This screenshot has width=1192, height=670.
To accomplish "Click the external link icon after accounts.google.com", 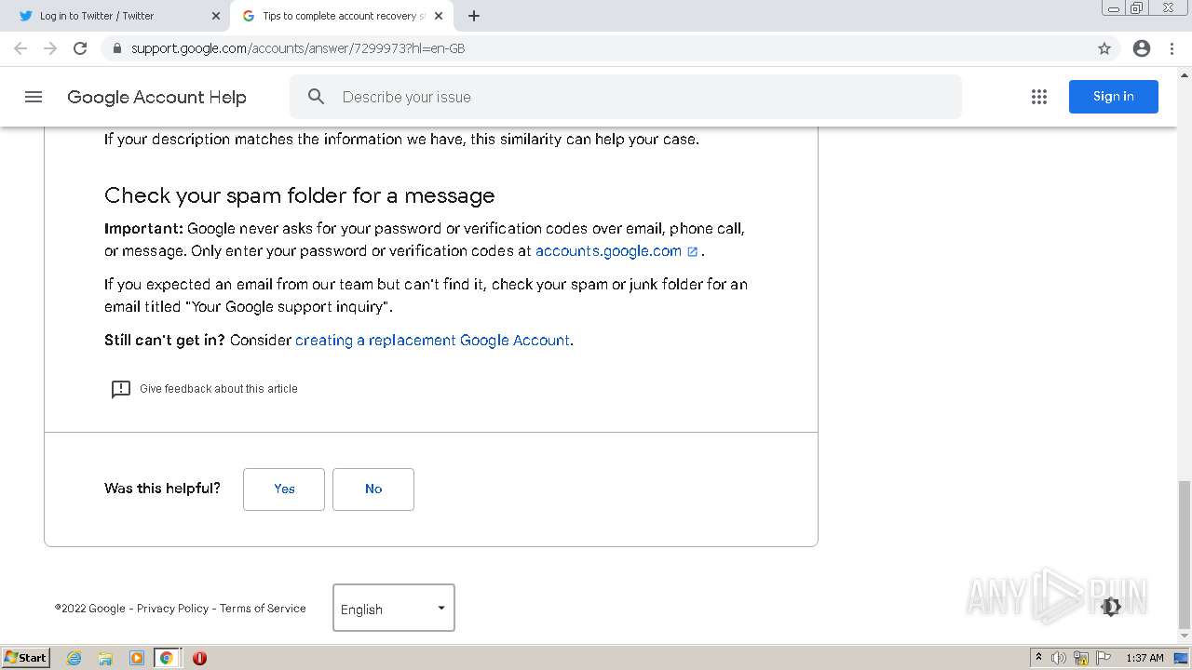I will tap(692, 251).
